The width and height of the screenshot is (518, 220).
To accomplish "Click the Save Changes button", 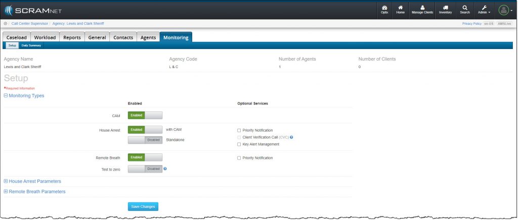I will (143, 206).
